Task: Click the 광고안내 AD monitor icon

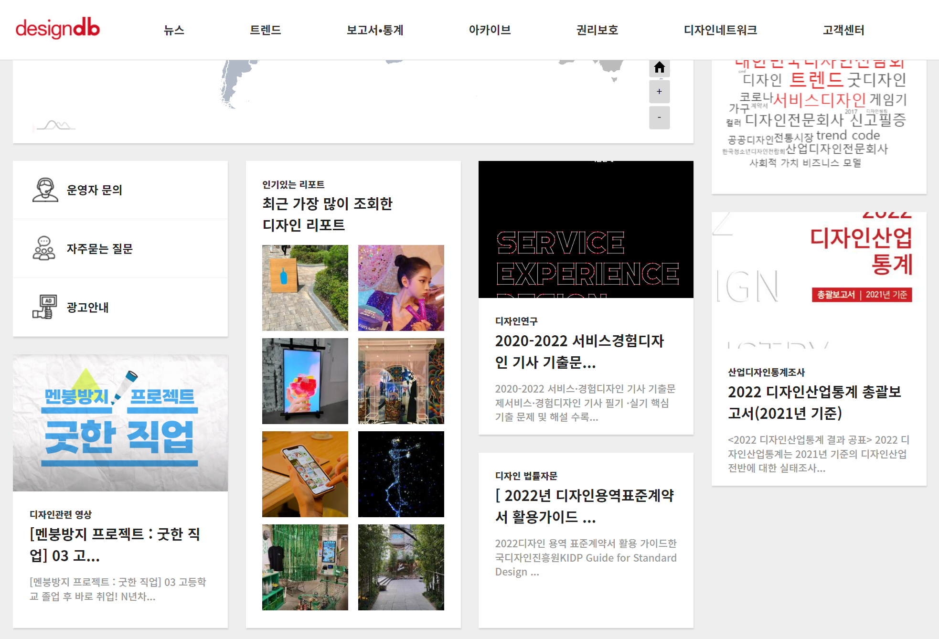Action: pyautogui.click(x=45, y=307)
